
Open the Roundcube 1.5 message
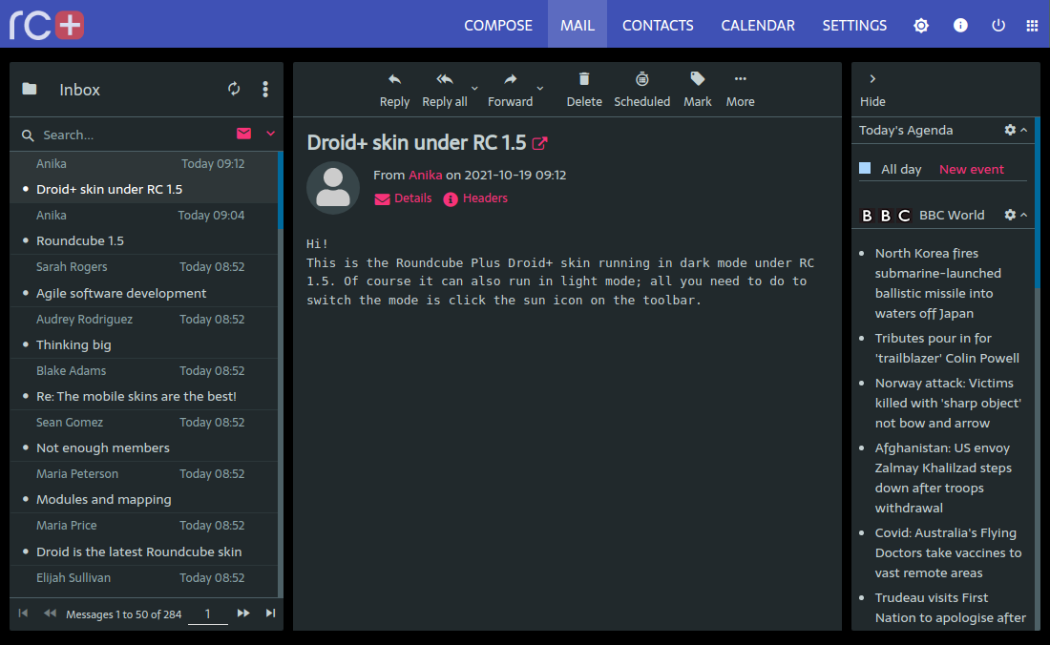click(144, 229)
